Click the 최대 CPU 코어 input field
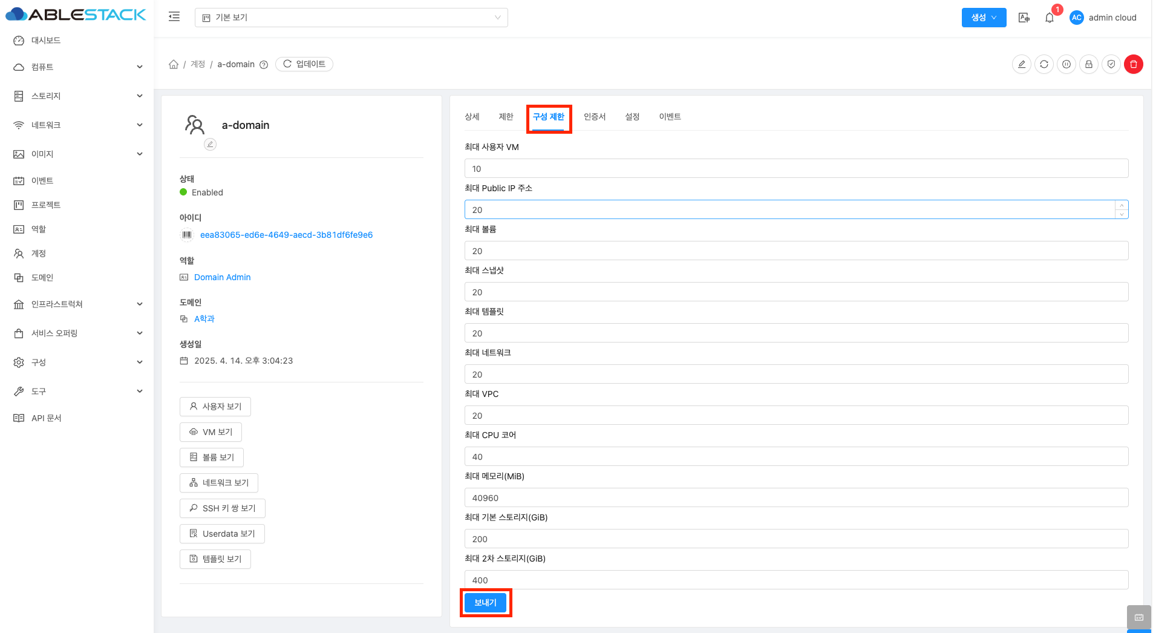Image resolution: width=1153 pixels, height=633 pixels. pyautogui.click(x=796, y=457)
